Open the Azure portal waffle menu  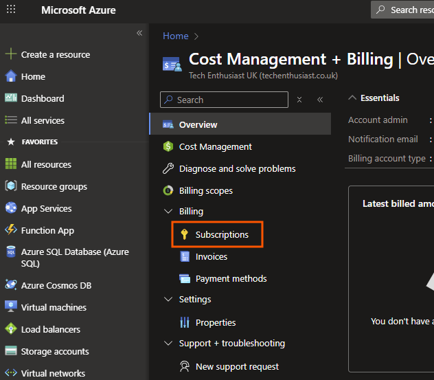[x=11, y=10]
